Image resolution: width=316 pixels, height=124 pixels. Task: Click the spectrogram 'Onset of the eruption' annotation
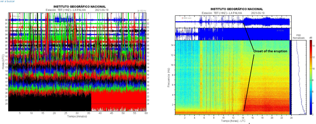click(271, 51)
